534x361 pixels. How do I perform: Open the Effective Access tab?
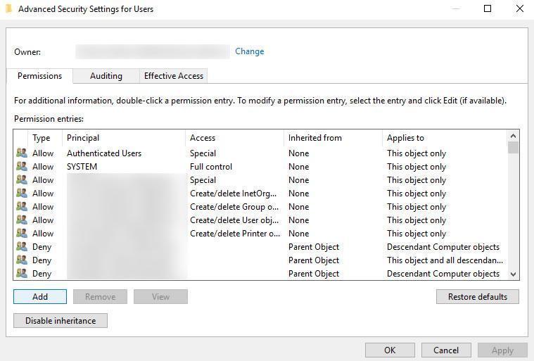click(173, 76)
